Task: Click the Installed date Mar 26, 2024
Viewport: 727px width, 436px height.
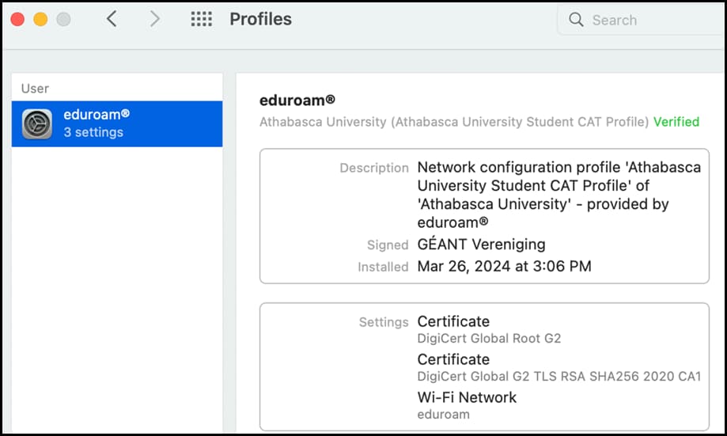Action: (505, 266)
